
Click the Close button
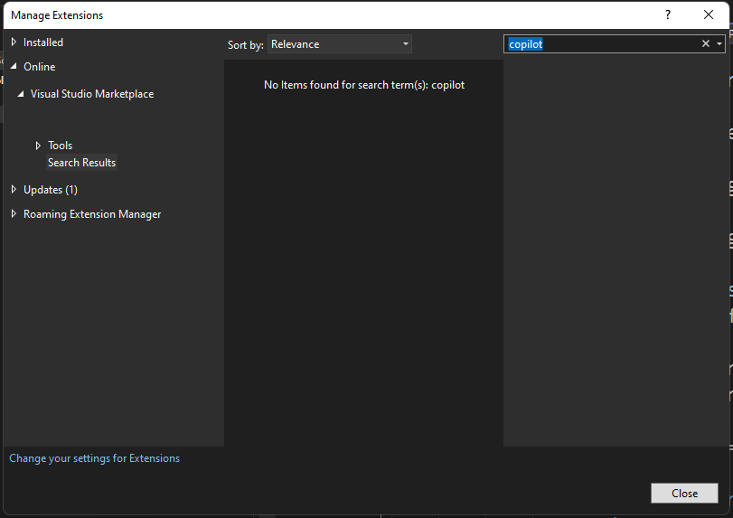pos(684,494)
